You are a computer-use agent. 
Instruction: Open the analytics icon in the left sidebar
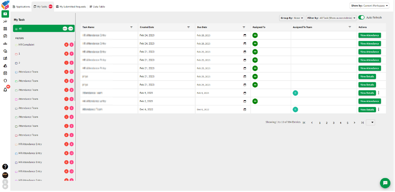[5, 22]
